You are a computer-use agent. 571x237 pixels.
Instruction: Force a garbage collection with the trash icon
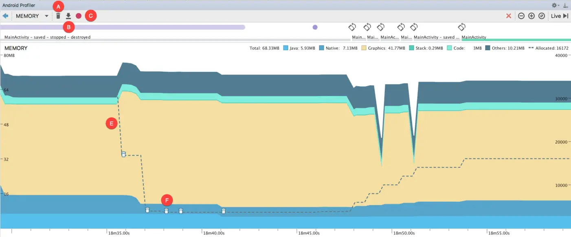point(58,15)
